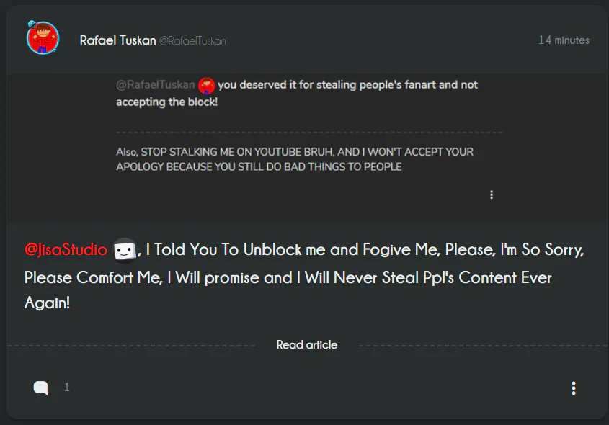Open the three-dot menu inside the embedded screenshot
Screen dimensions: 609x425
coord(492,194)
